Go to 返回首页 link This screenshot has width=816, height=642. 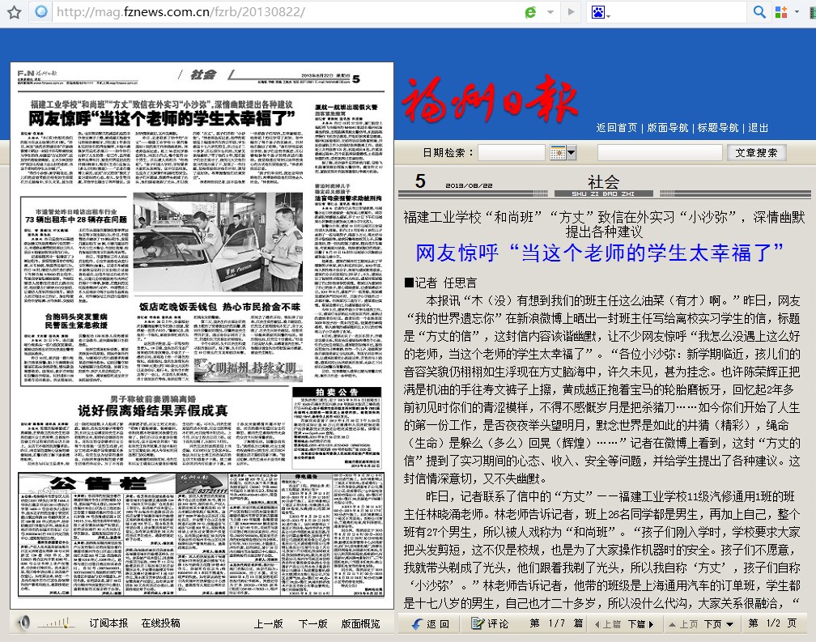[616, 128]
